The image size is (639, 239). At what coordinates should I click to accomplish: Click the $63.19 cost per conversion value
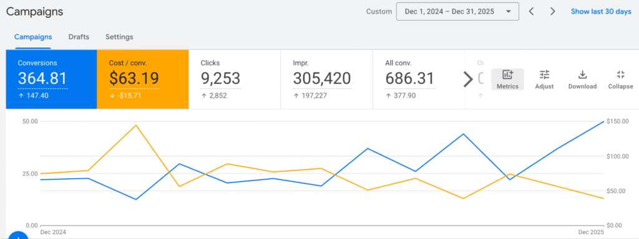click(x=134, y=78)
